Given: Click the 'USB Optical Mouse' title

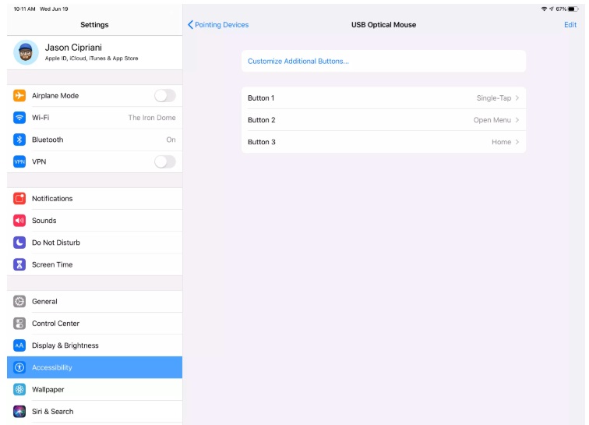Looking at the screenshot, I should coord(383,24).
